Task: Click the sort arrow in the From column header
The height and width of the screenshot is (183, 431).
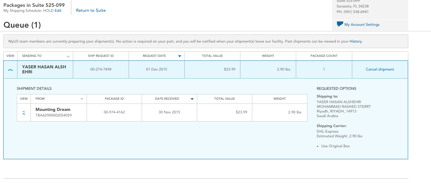Action: [x=82, y=99]
